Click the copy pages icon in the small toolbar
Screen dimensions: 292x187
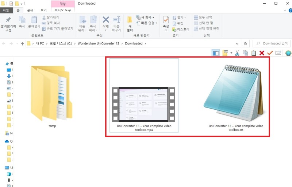(245, 53)
